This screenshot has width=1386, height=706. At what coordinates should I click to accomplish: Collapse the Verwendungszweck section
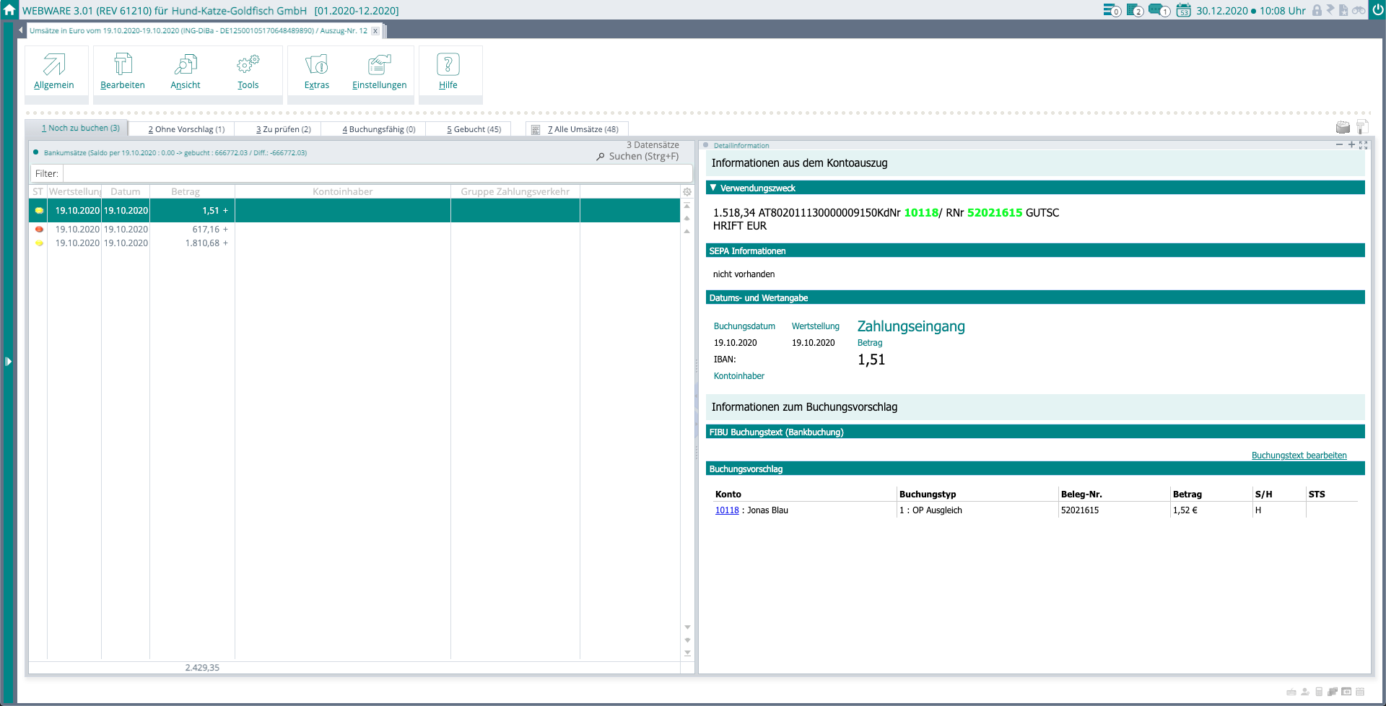click(x=713, y=188)
